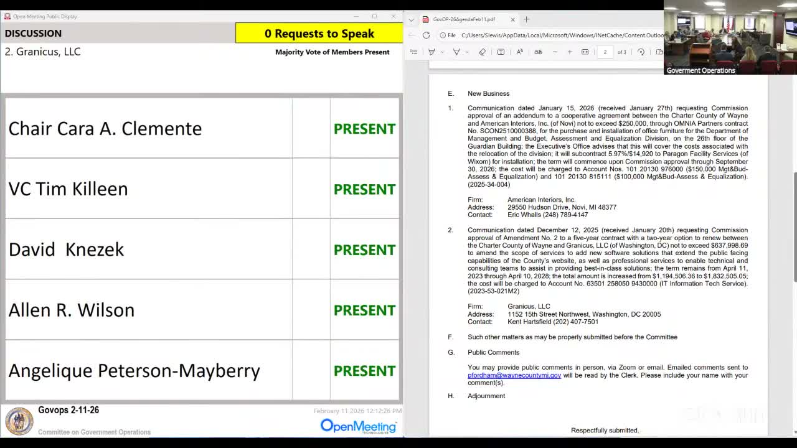
Task: Toggle Fit to width view
Action: (585, 52)
